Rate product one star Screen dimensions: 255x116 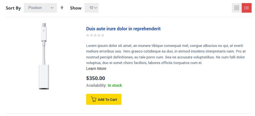coord(88,35)
